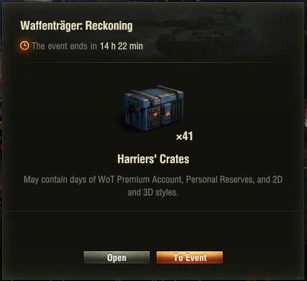Image resolution: width=307 pixels, height=281 pixels.
Task: Click the crate description text paragraph
Action: (x=153, y=186)
